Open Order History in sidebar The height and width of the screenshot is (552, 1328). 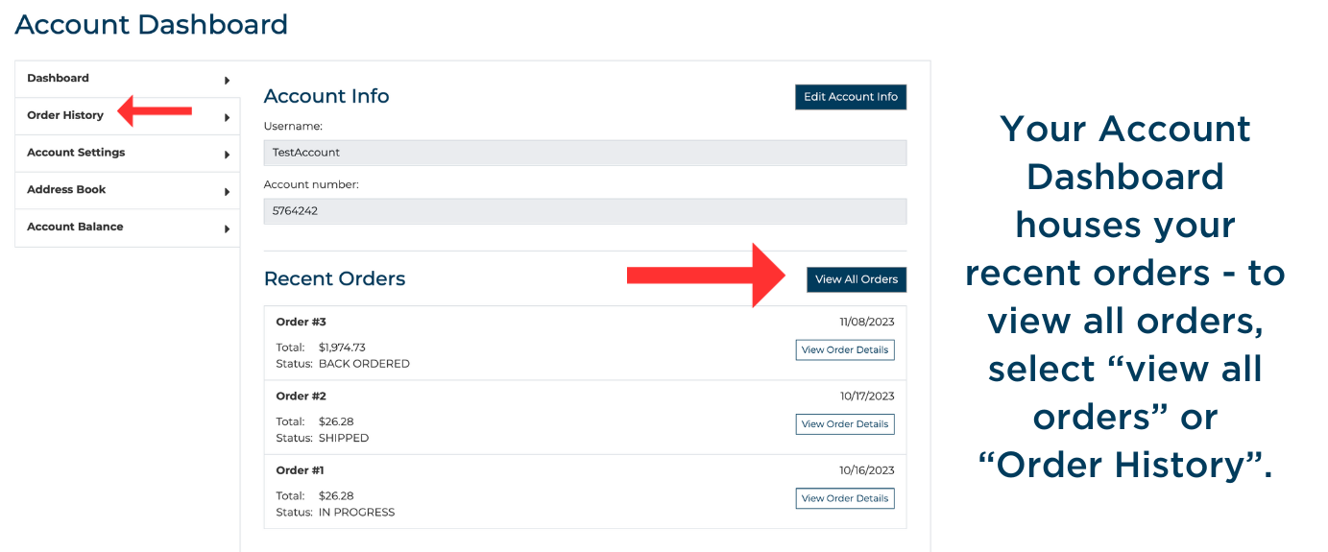pos(65,115)
